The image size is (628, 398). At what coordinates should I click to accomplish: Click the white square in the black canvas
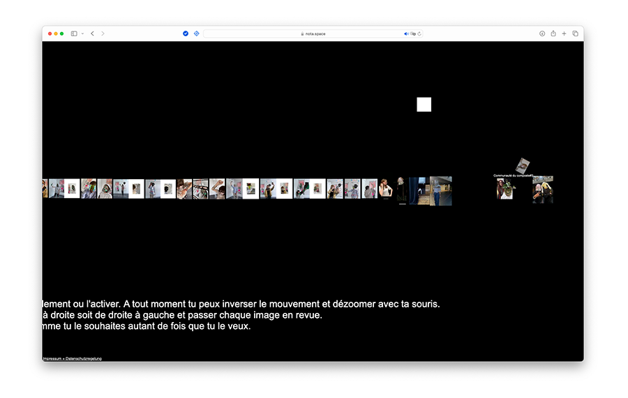coord(424,105)
